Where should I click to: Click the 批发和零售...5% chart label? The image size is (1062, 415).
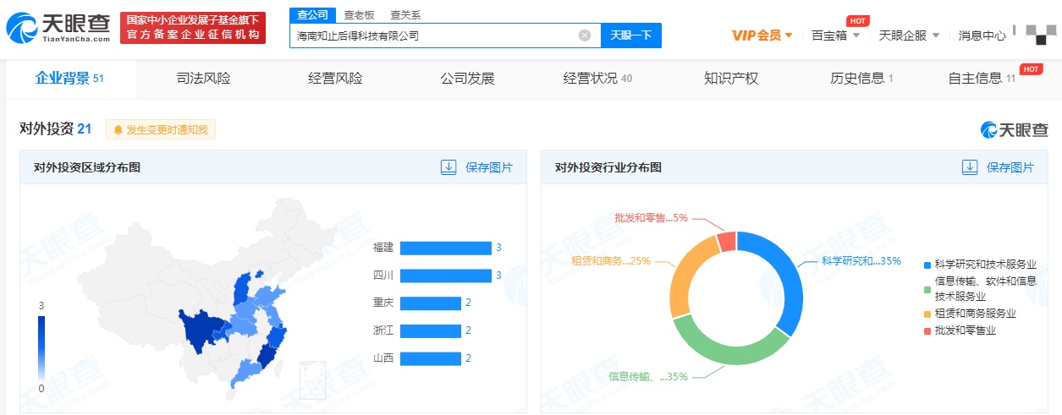click(x=652, y=218)
